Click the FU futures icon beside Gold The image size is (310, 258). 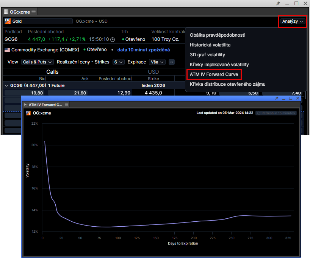tap(8, 21)
